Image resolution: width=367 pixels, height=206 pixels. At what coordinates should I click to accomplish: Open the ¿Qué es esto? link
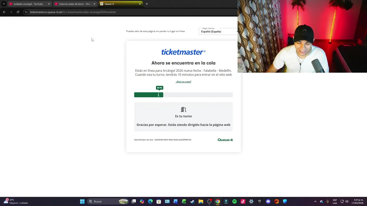183,82
